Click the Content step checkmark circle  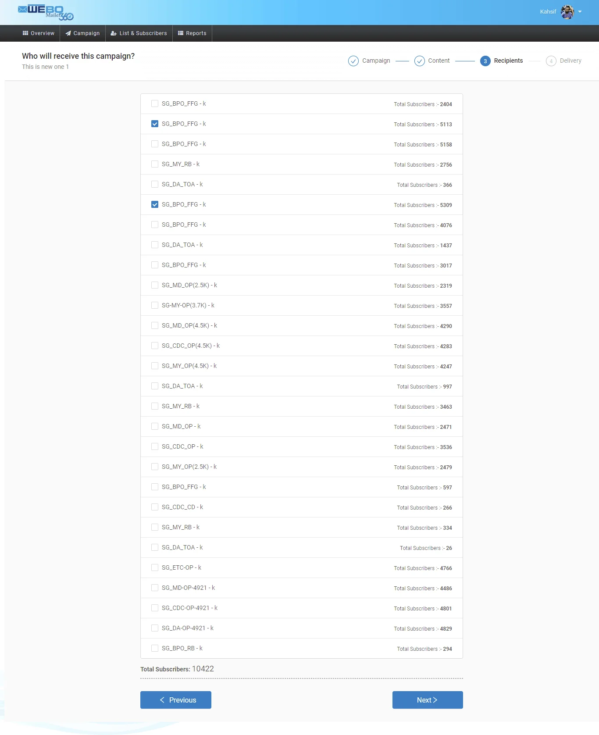[x=420, y=61]
